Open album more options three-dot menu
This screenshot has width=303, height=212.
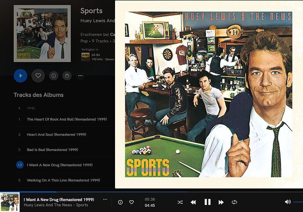click(x=80, y=75)
